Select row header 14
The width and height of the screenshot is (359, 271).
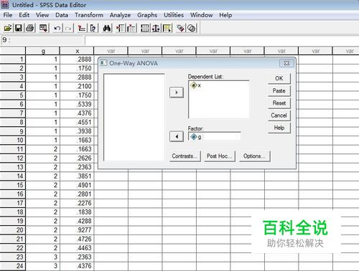point(13,176)
